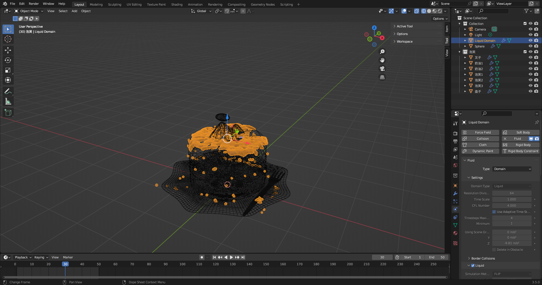Click the Rigid Body button

coord(521,145)
